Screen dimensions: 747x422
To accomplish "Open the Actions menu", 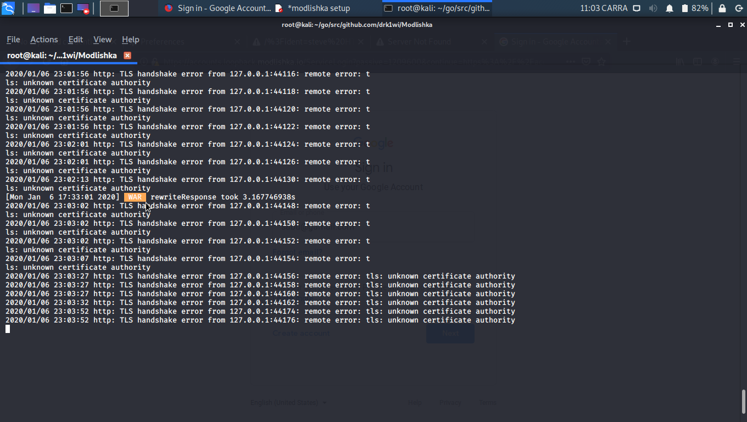I will [44, 40].
